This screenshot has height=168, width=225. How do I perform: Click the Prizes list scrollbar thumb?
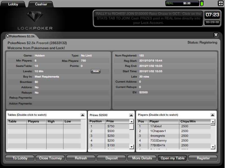(131, 127)
